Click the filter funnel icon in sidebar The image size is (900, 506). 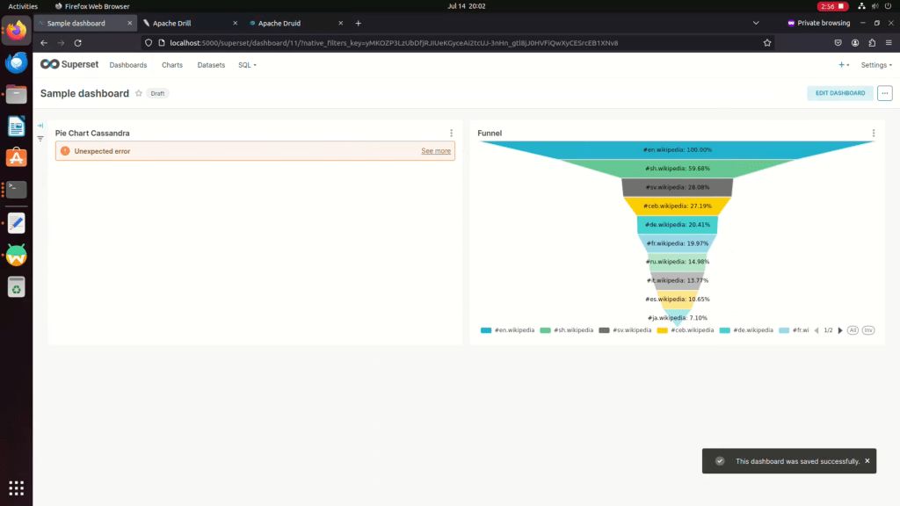(40, 139)
